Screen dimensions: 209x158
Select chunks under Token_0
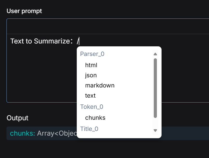point(95,118)
